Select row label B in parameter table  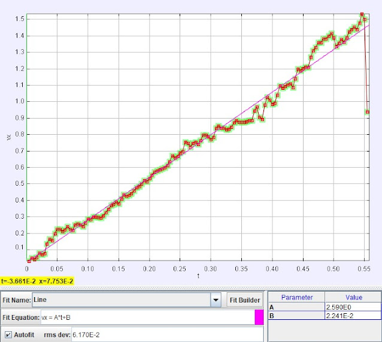[296, 316]
